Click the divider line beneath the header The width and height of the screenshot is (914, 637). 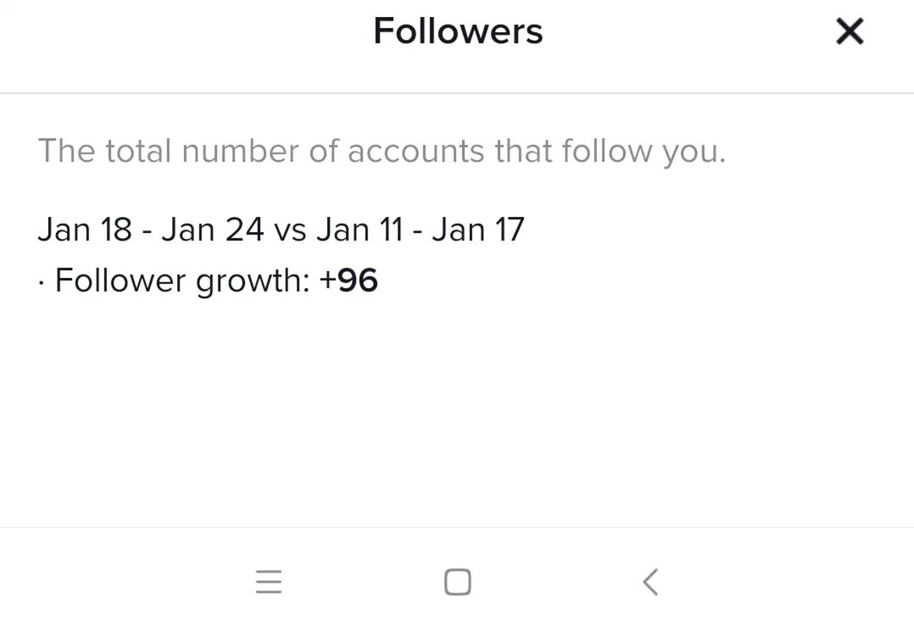[x=457, y=92]
